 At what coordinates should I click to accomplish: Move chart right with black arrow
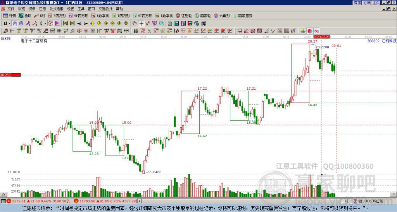pos(86,24)
